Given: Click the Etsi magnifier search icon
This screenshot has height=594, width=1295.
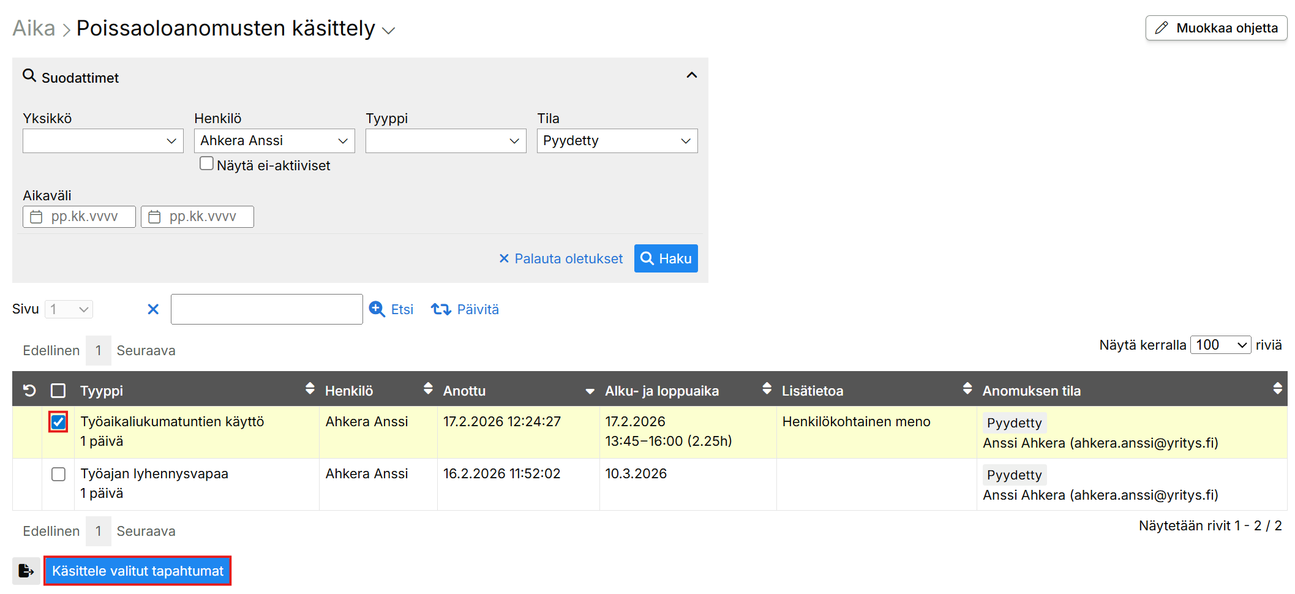Looking at the screenshot, I should [377, 309].
